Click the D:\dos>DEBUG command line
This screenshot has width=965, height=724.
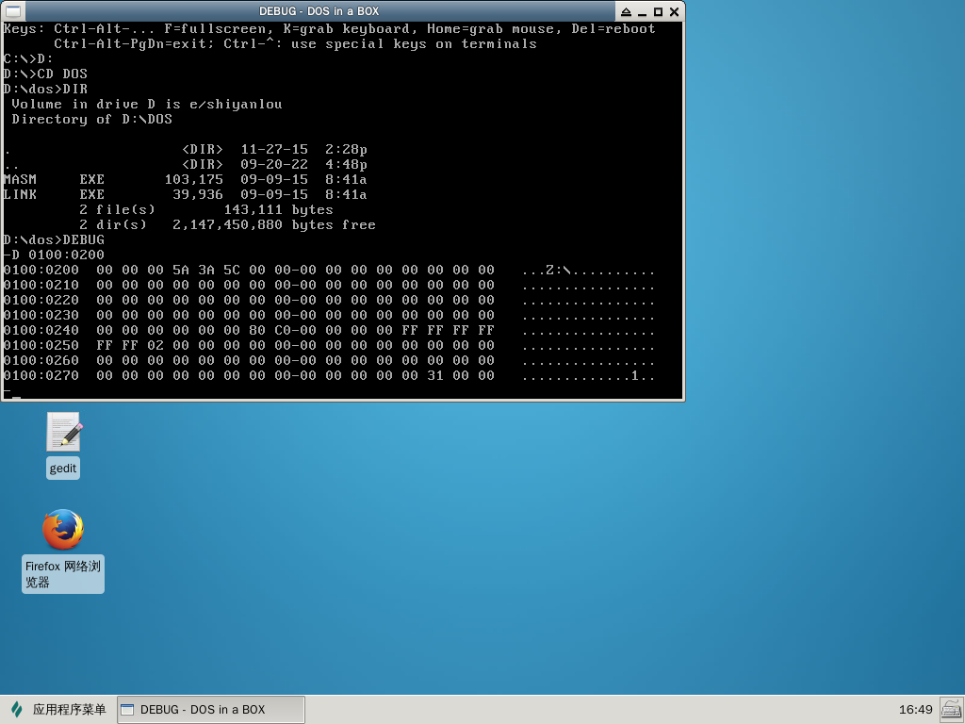pyautogui.click(x=54, y=239)
